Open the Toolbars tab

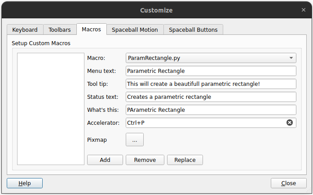[x=60, y=30]
